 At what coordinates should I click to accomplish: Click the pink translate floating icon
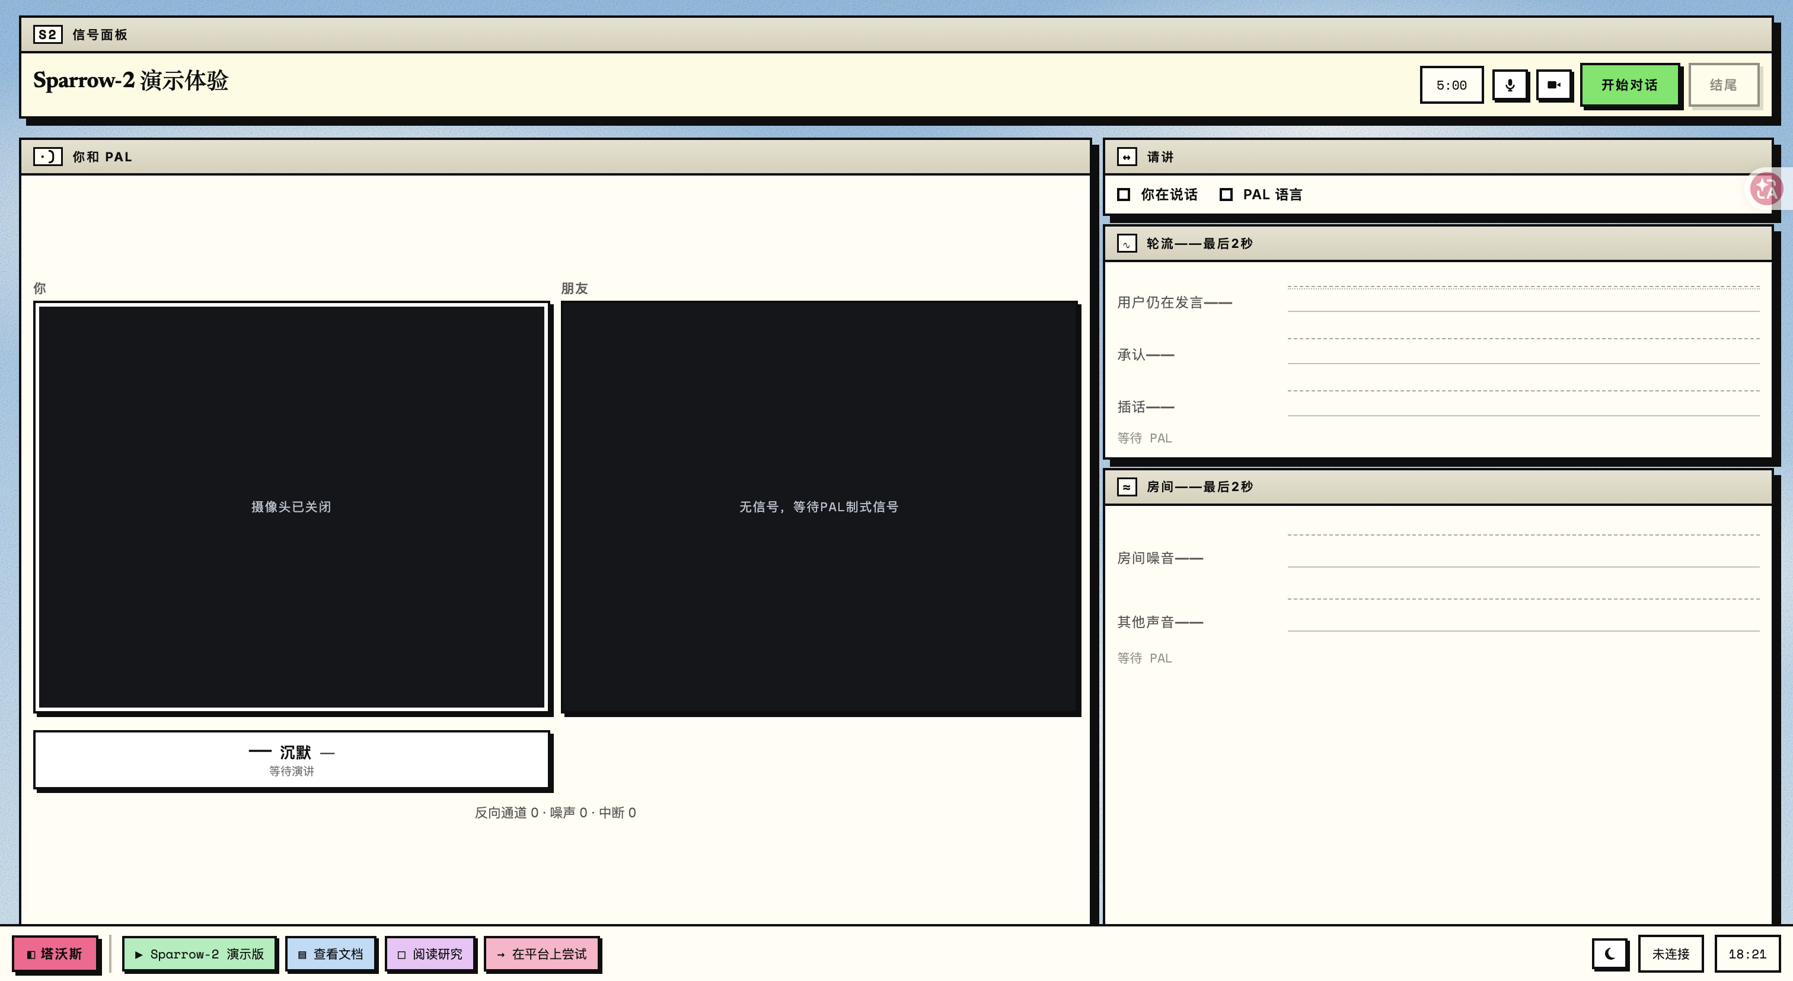pyautogui.click(x=1766, y=188)
